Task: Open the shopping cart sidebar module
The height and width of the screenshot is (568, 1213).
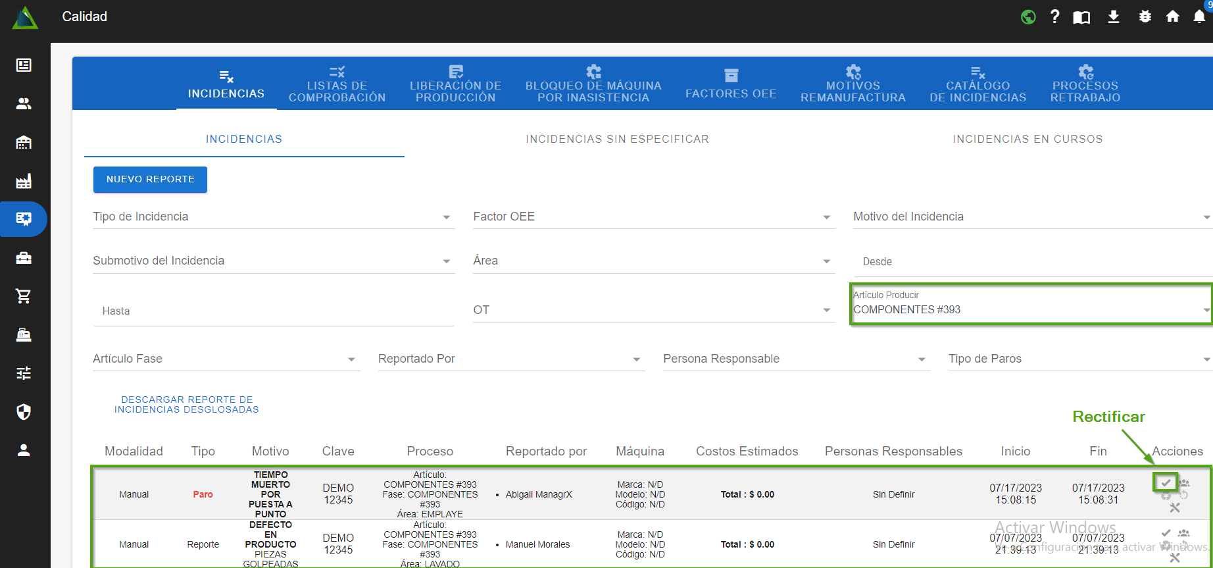Action: [x=24, y=296]
